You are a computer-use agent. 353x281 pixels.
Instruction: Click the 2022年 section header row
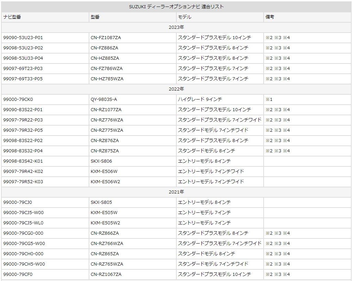point(176,89)
